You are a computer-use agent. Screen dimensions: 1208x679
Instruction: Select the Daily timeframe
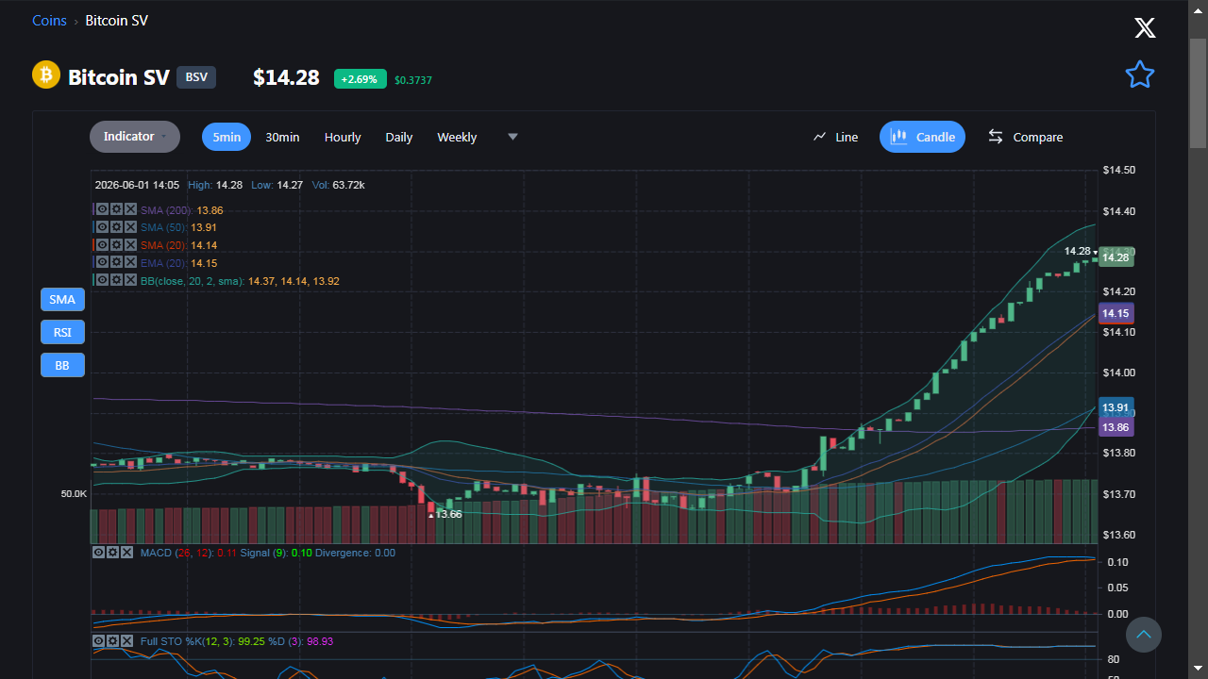coord(399,137)
